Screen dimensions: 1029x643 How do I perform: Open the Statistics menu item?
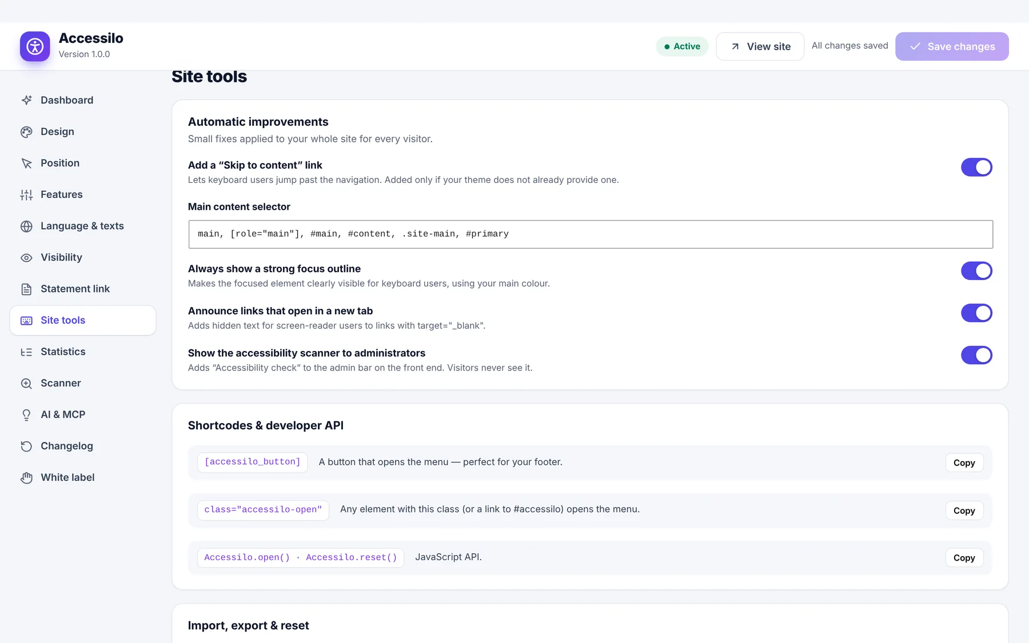[83, 352]
